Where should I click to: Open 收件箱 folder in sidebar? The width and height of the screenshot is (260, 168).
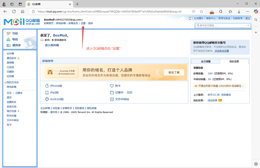10,54
